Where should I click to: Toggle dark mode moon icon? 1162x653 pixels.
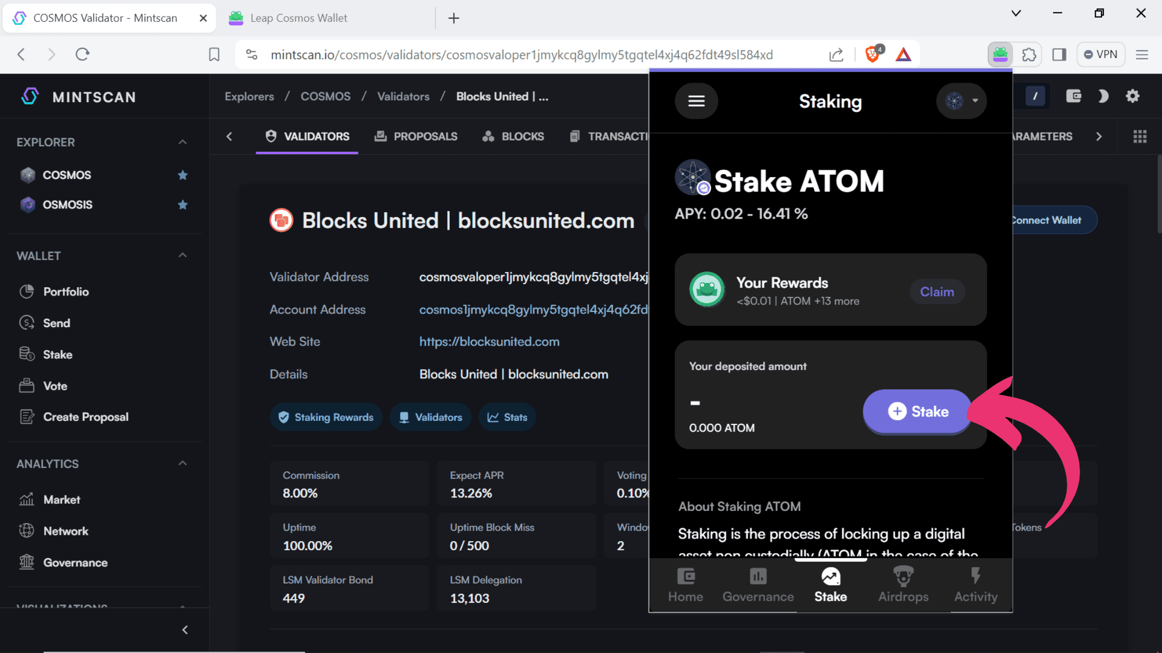[1103, 96]
